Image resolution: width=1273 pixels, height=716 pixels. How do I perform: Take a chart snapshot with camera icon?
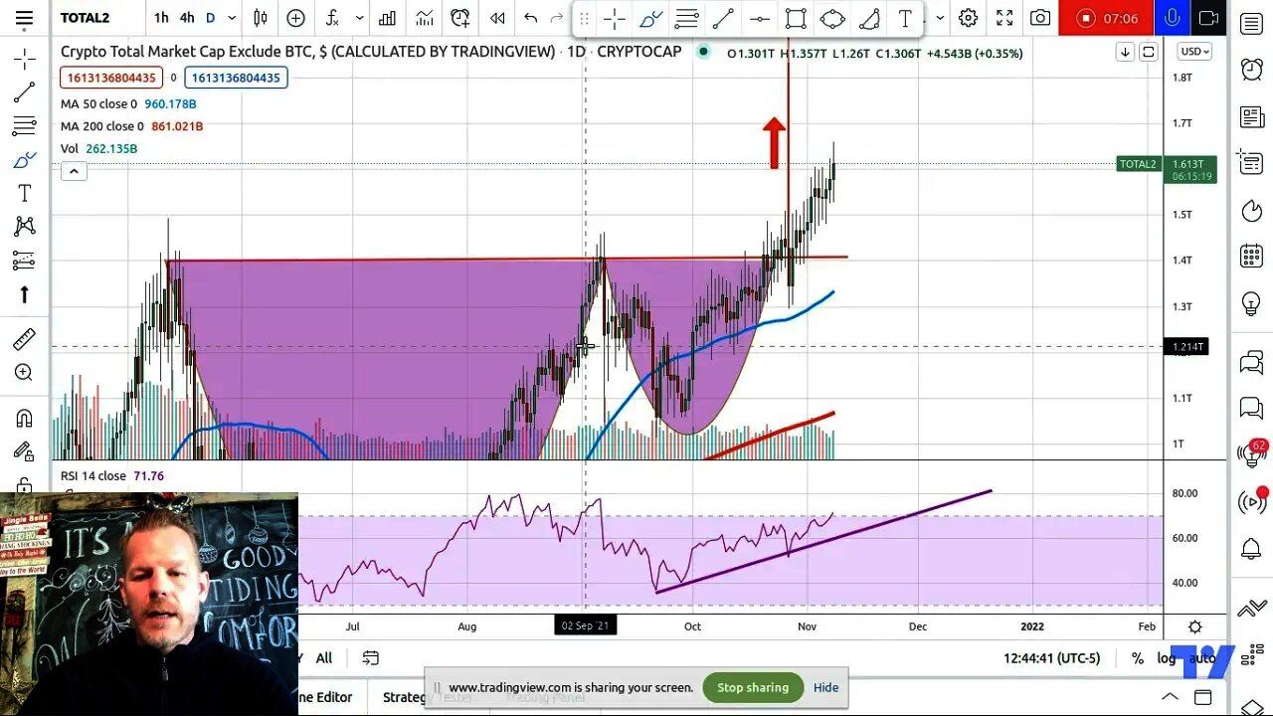coord(1040,18)
